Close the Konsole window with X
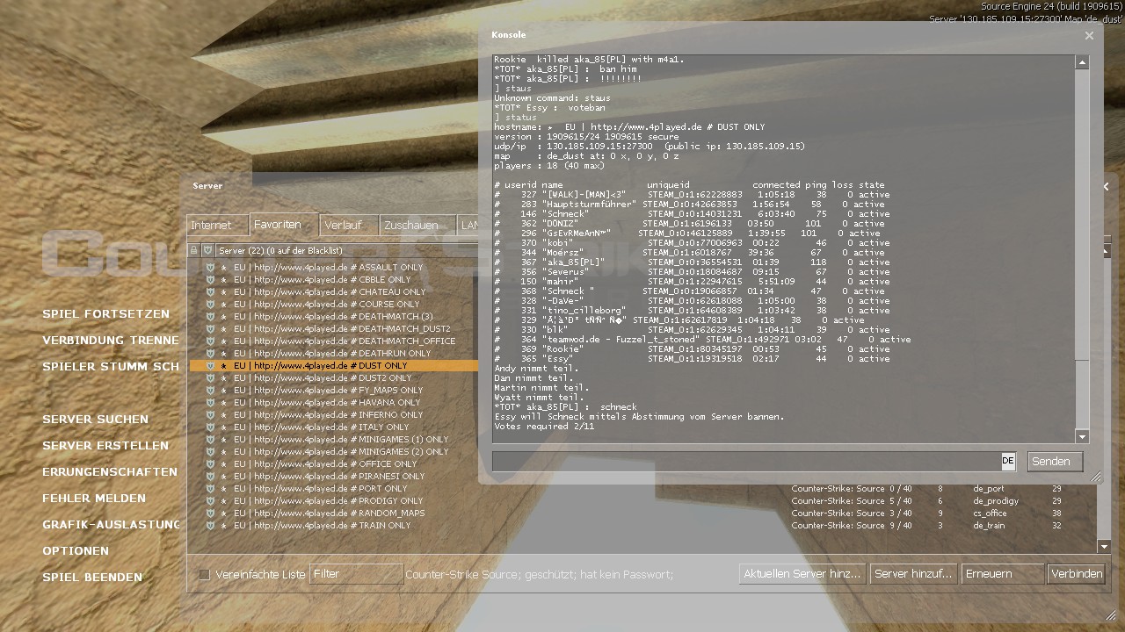The height and width of the screenshot is (632, 1125). tap(1089, 36)
